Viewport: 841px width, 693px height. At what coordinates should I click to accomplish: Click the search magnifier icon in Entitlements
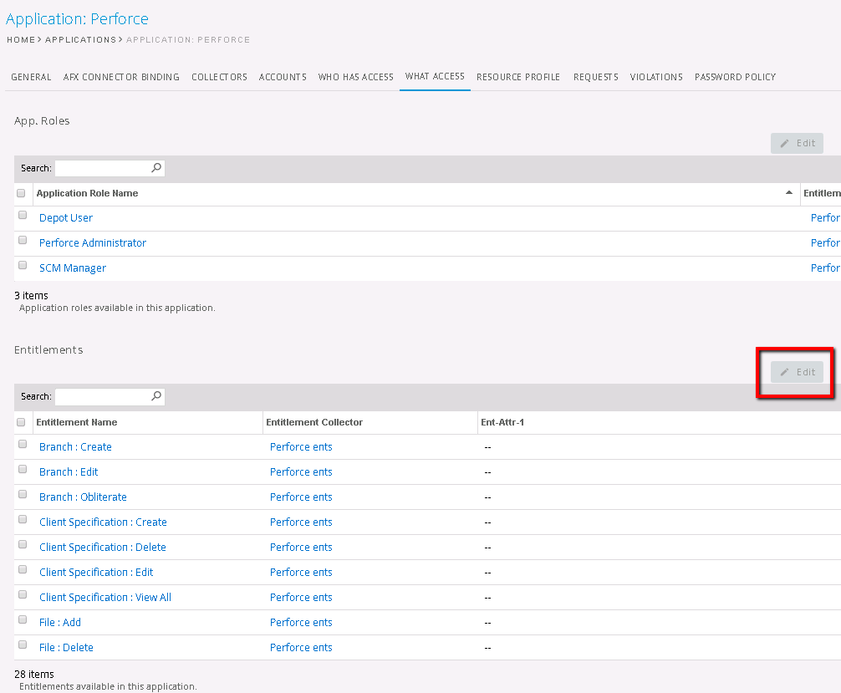pyautogui.click(x=156, y=396)
